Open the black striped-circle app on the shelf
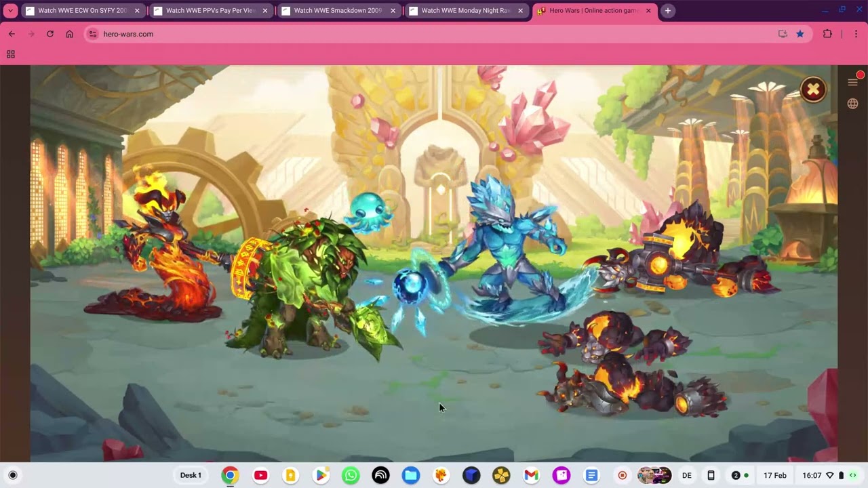The image size is (868, 488). 380,475
